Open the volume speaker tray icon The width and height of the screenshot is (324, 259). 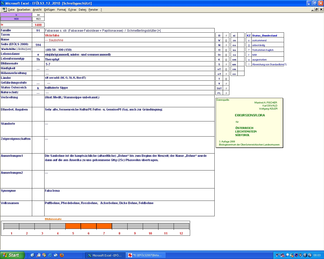pos(300,255)
